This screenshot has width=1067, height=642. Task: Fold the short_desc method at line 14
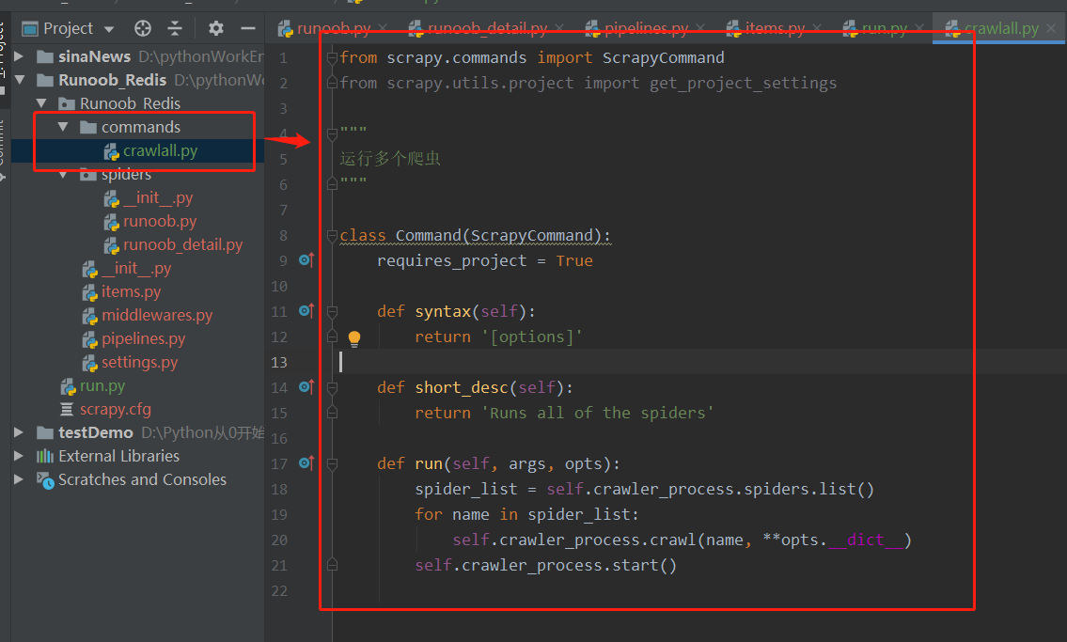(332, 388)
